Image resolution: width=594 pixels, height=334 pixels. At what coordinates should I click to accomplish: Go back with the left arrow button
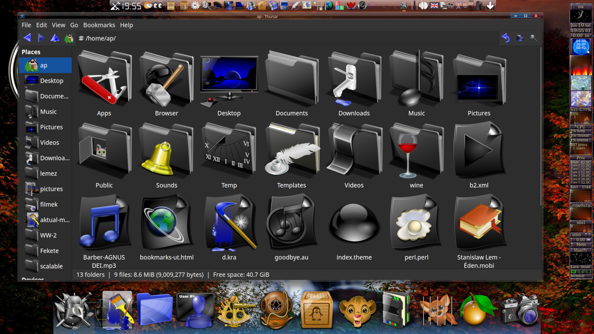click(x=27, y=38)
